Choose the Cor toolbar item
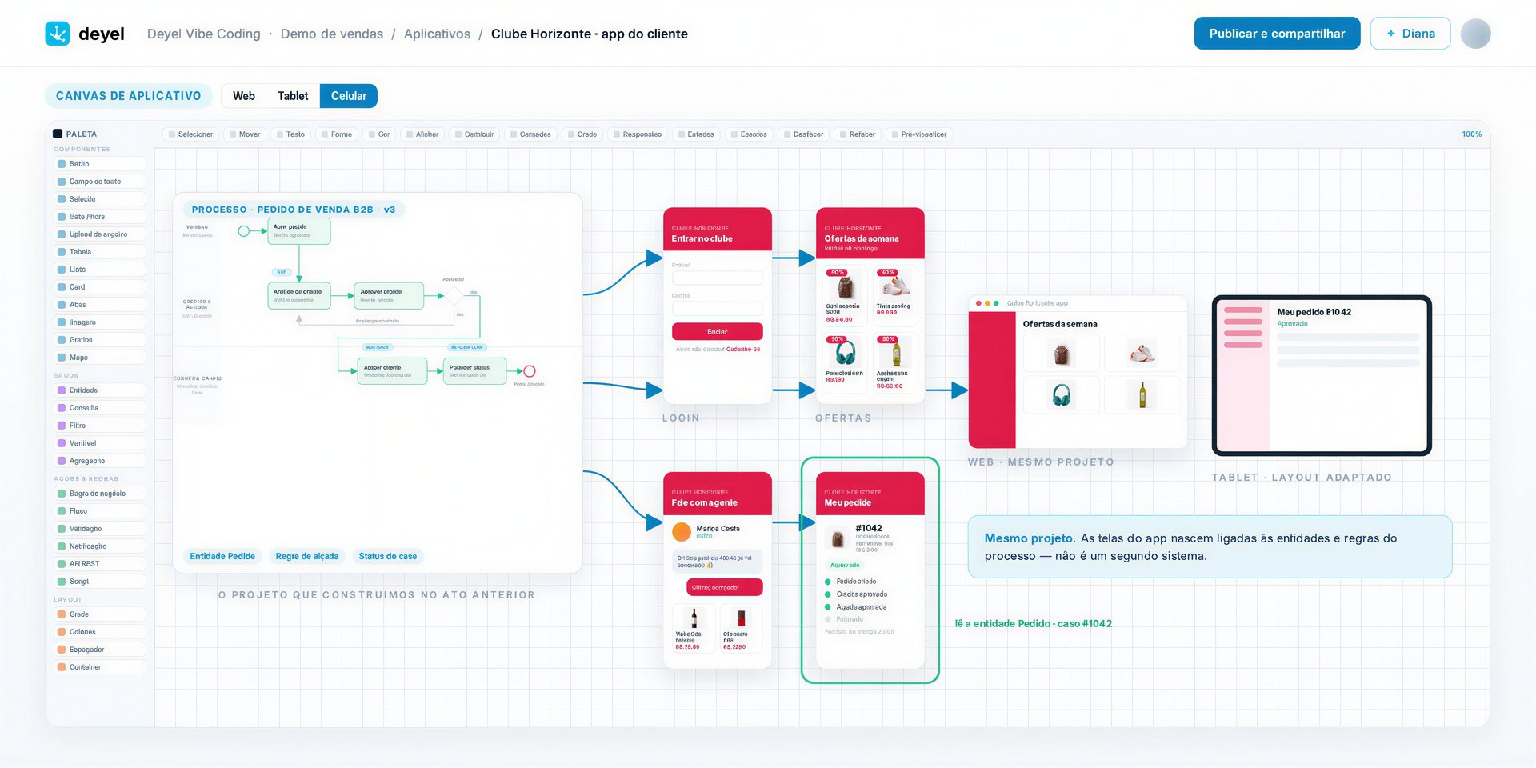Viewport: 1536px width, 768px height. click(379, 134)
